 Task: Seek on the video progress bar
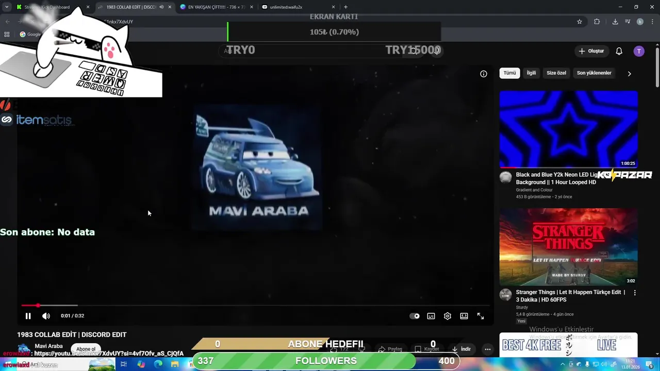click(255, 306)
